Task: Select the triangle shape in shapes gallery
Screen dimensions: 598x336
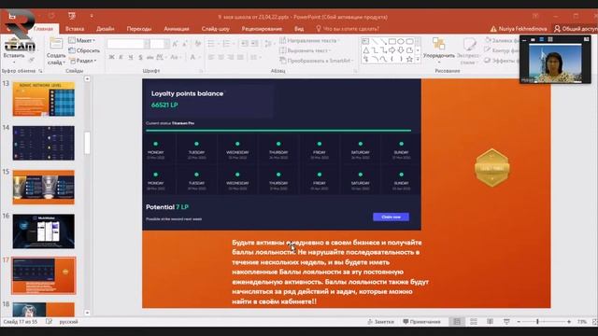Action: [365, 50]
